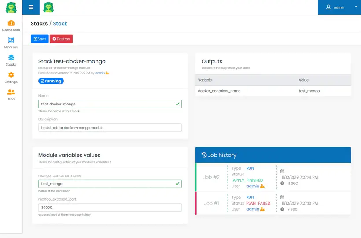The width and height of the screenshot is (361, 238).
Task: Open the Settings gear icon
Action: [x=11, y=75]
